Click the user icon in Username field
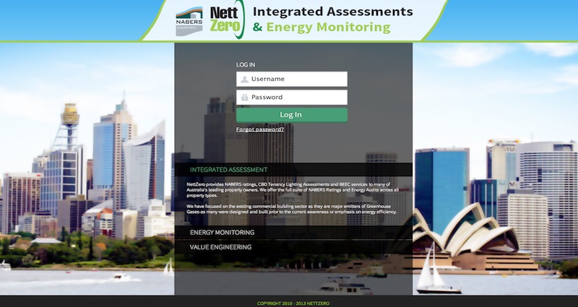 pyautogui.click(x=244, y=79)
